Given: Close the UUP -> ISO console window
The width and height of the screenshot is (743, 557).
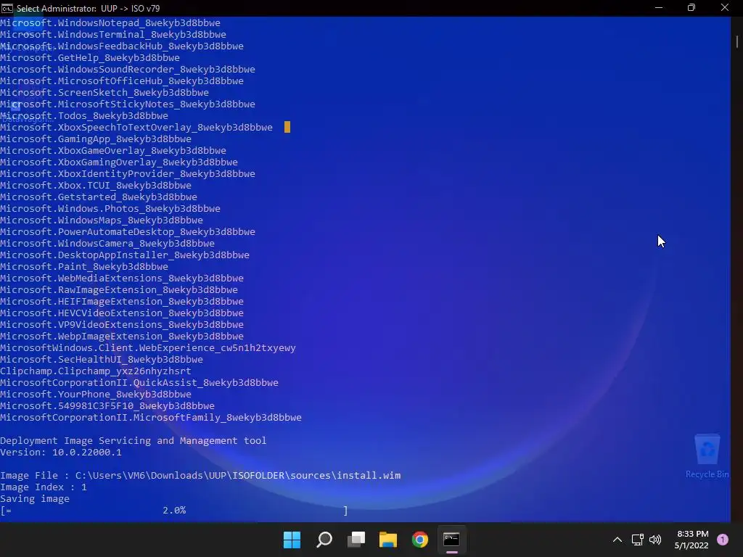Looking at the screenshot, I should click(x=725, y=8).
